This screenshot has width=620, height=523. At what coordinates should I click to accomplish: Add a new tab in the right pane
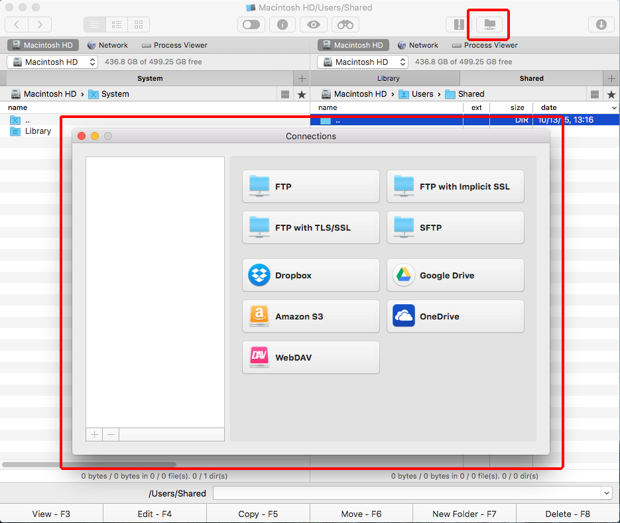[611, 78]
